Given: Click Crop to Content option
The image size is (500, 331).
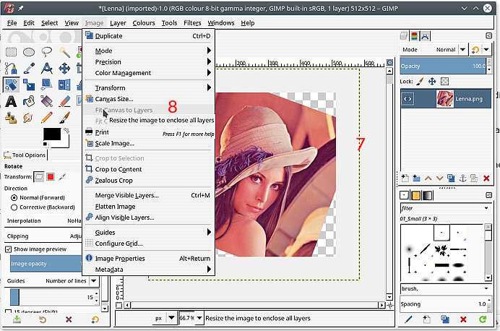Looking at the screenshot, I should coord(118,169).
